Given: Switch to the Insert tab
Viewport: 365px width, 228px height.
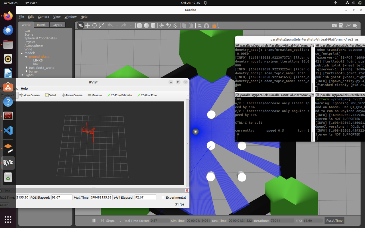Looking at the screenshot, I should (x=41, y=25).
